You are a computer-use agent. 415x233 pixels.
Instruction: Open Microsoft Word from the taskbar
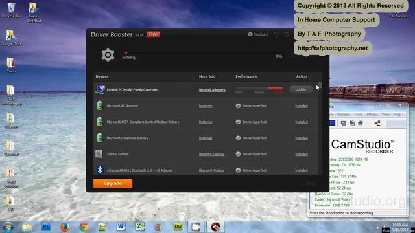click(121, 227)
